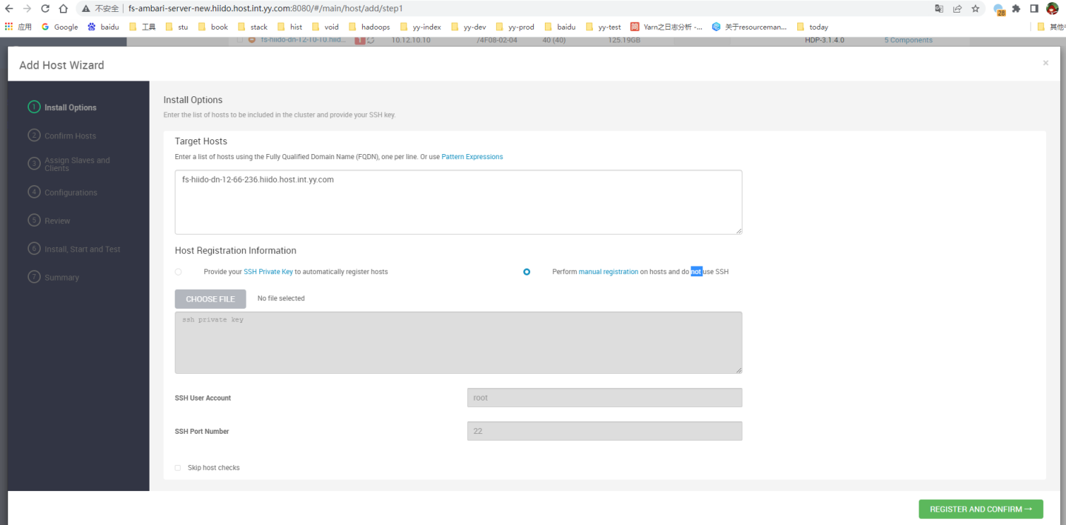Select the manual registration radio option
The height and width of the screenshot is (525, 1066).
pyautogui.click(x=526, y=272)
